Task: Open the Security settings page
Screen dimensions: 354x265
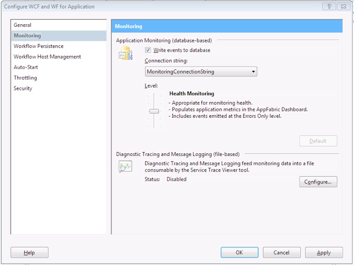Action: point(23,88)
